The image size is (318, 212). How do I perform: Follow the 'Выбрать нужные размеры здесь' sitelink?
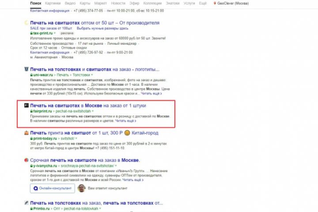click(x=102, y=28)
